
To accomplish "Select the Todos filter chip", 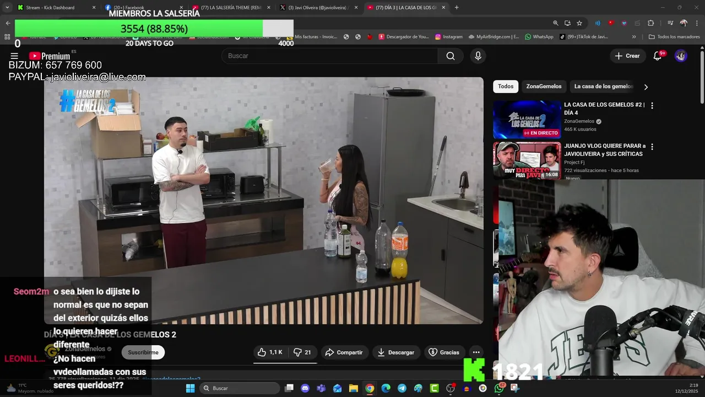I will pyautogui.click(x=506, y=87).
